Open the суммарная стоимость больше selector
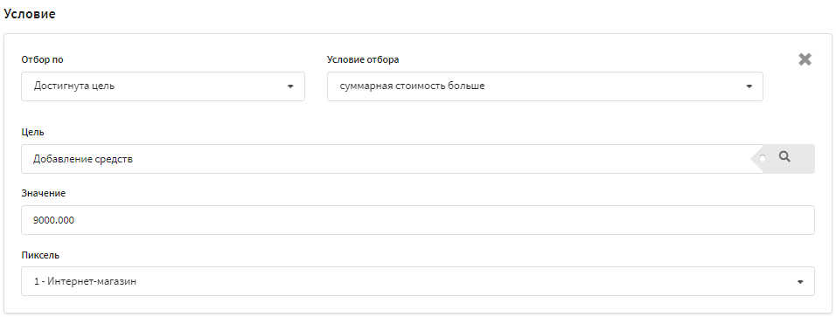 (x=545, y=86)
